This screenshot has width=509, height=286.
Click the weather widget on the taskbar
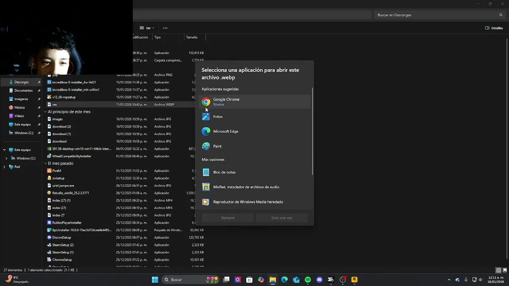tap(17, 280)
